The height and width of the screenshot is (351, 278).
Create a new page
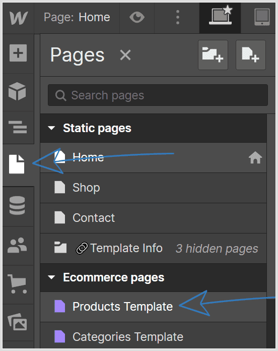251,55
